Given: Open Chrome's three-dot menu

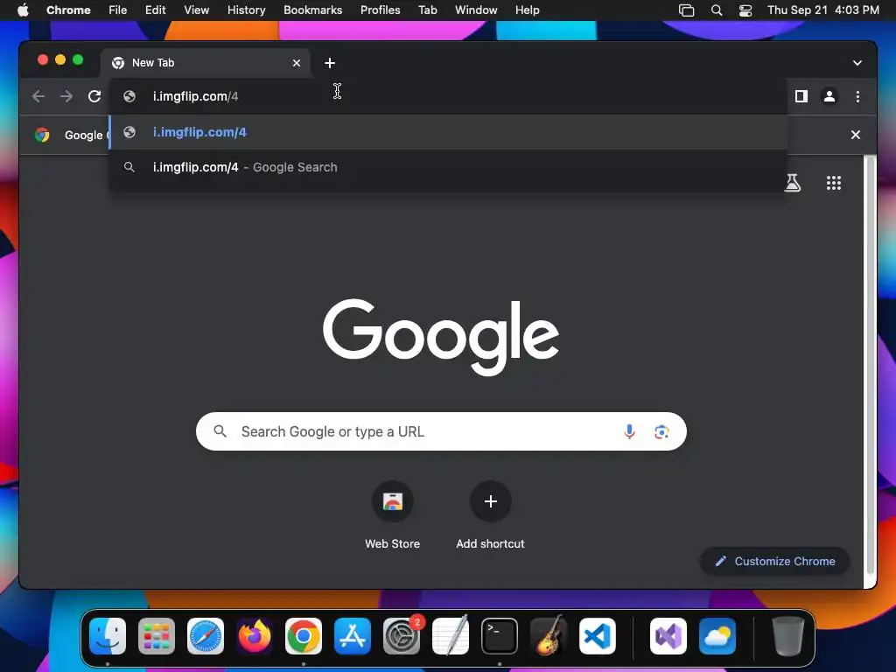Looking at the screenshot, I should coord(857,96).
